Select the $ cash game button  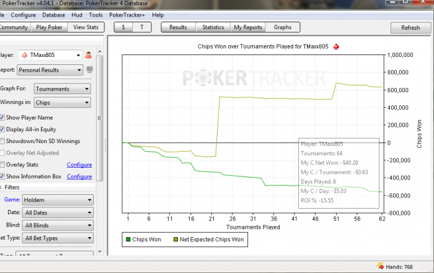tap(123, 27)
